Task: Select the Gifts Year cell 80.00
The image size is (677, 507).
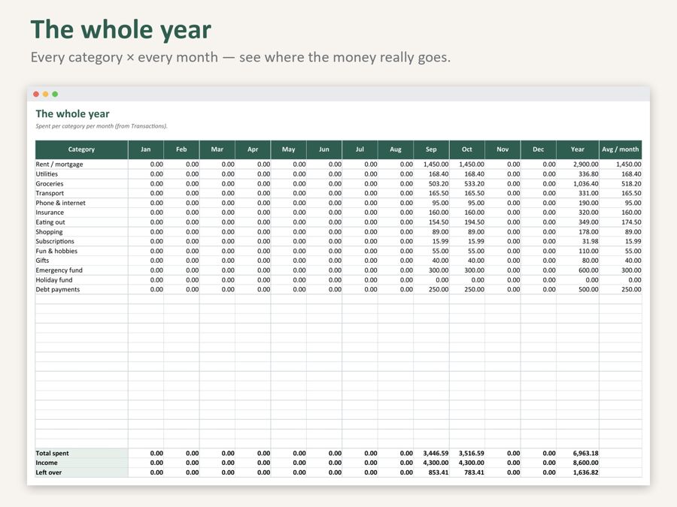Action: [578, 261]
